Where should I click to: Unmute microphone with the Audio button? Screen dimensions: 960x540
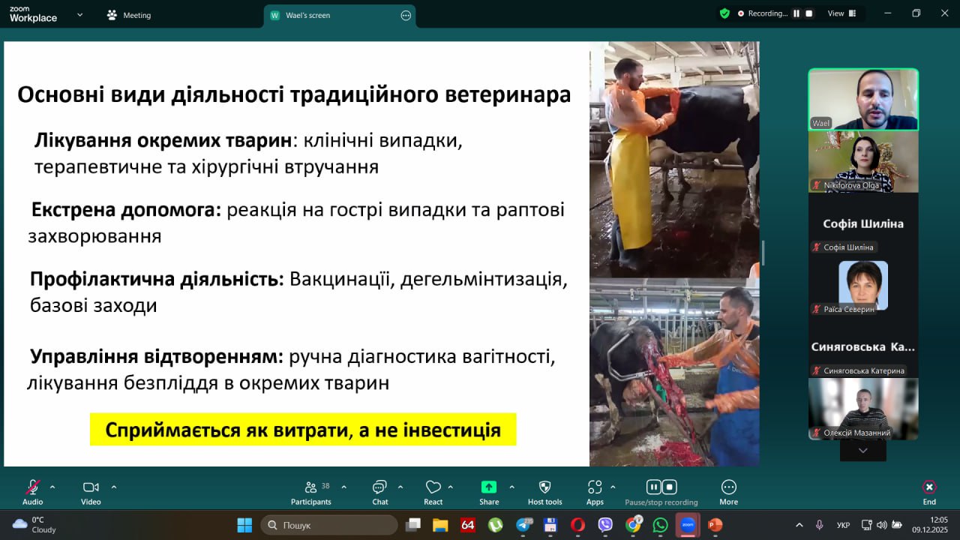point(32,487)
